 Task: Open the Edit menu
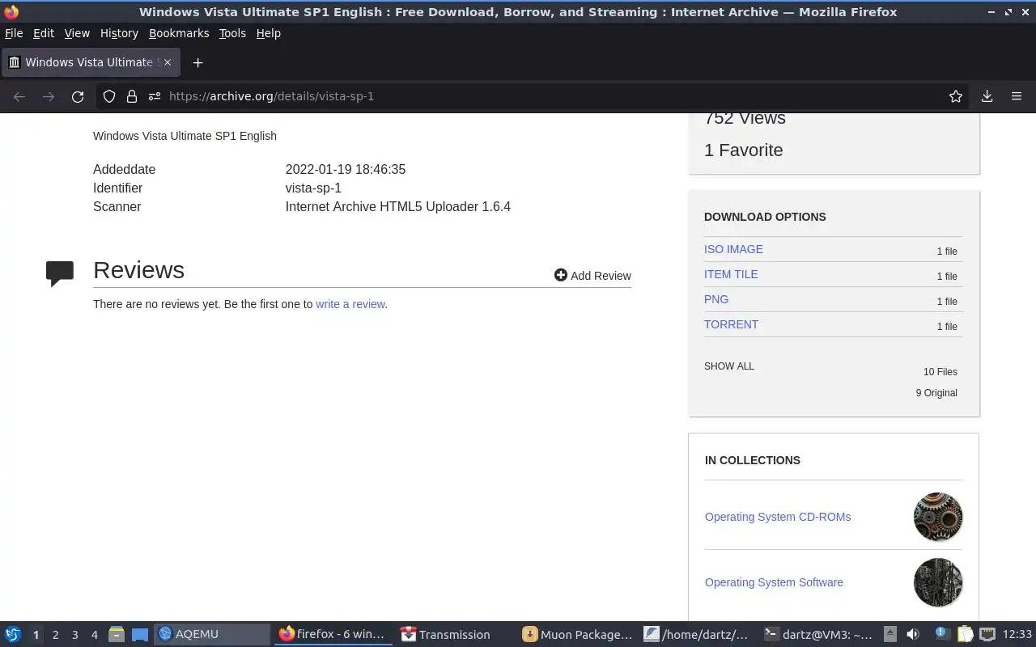[44, 33]
